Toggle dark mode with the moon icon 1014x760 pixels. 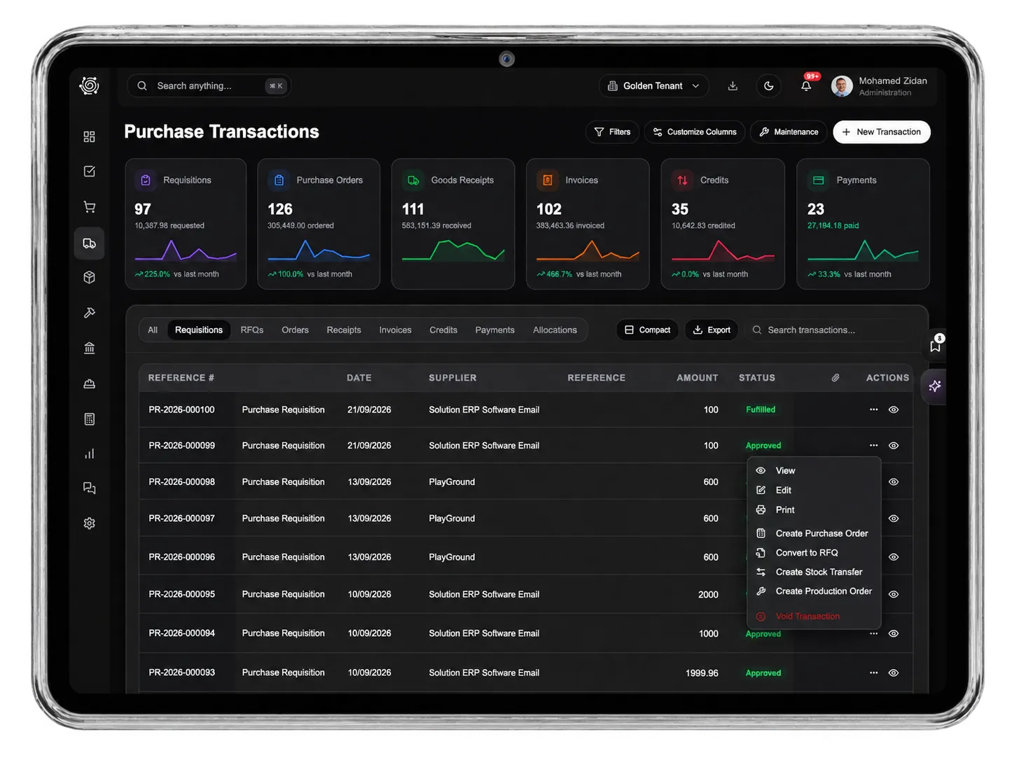[x=769, y=86]
